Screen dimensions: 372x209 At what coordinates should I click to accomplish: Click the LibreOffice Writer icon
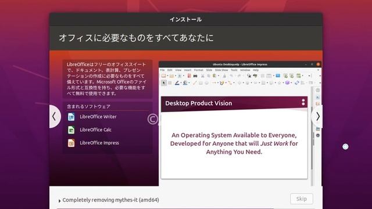coord(71,117)
